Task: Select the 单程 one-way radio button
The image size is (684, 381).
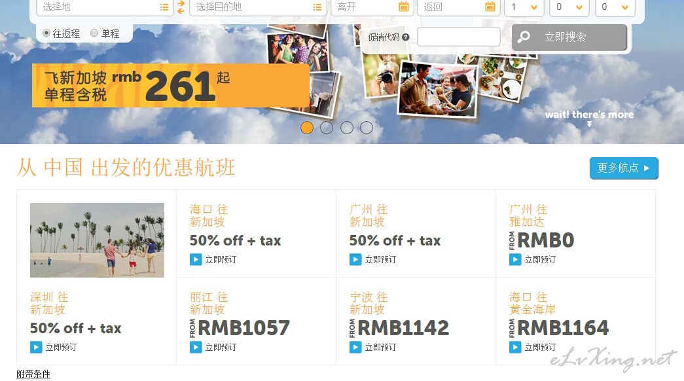Action: coord(94,33)
